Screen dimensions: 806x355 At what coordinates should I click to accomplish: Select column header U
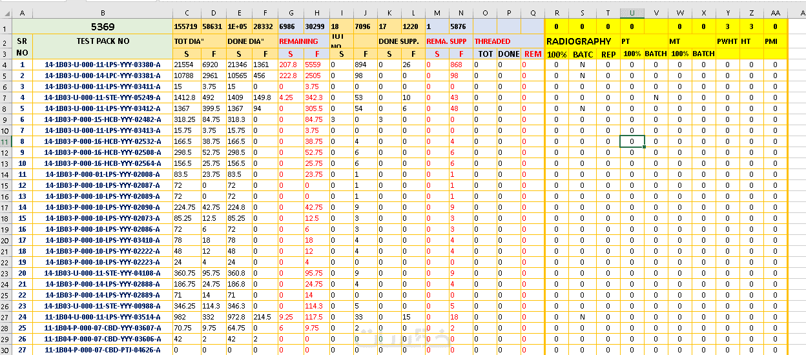pyautogui.click(x=632, y=13)
